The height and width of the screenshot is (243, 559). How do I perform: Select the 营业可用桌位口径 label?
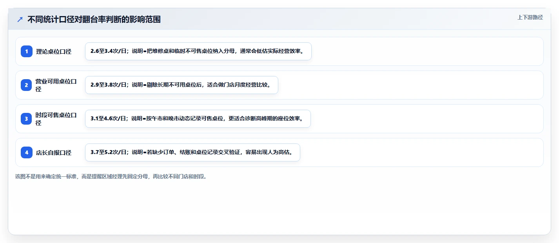coord(56,85)
